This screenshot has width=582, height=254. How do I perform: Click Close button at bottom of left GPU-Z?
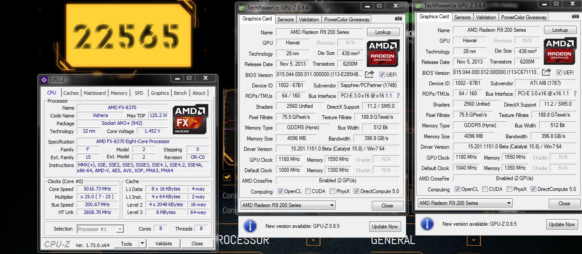pos(387,206)
